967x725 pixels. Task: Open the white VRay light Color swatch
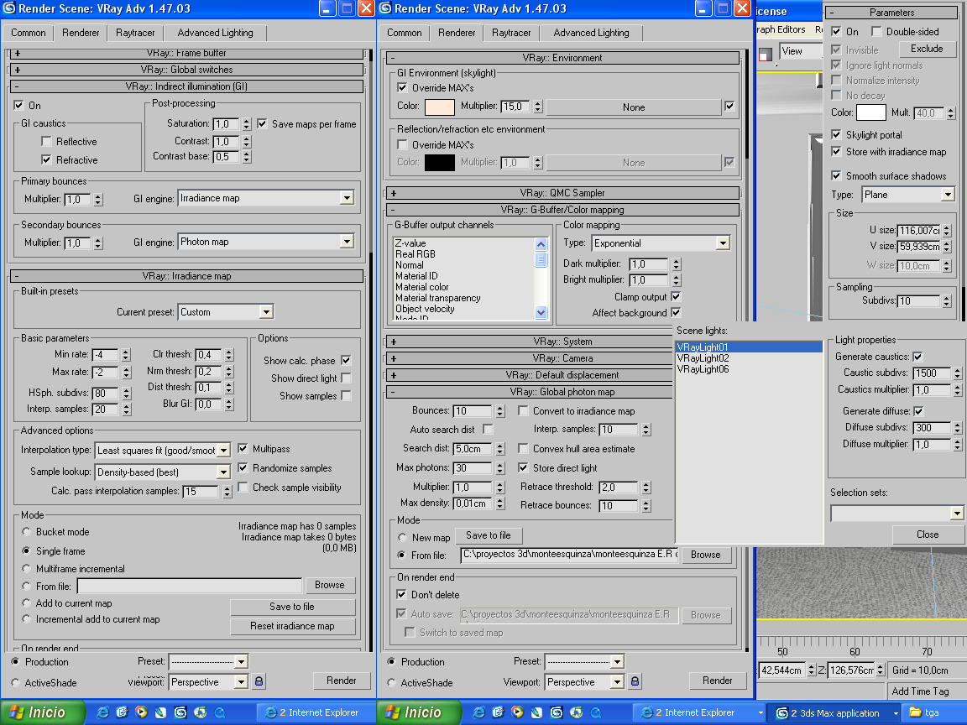pos(870,112)
